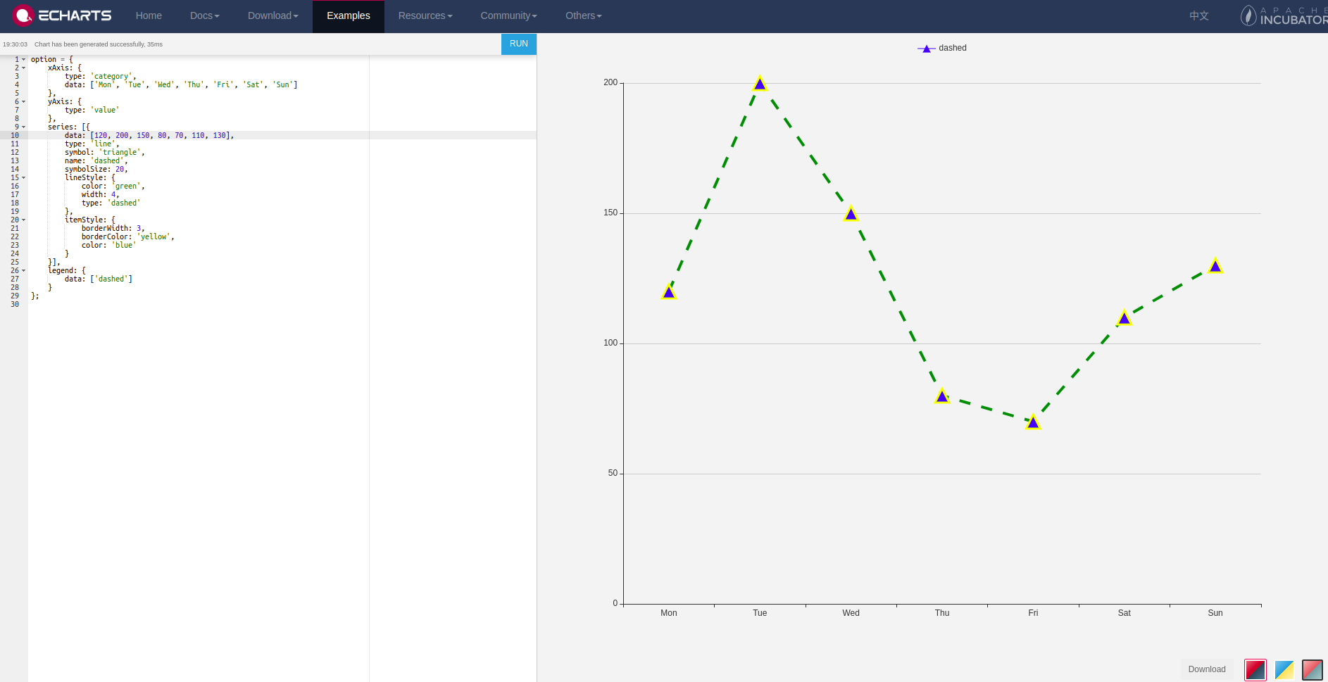Click the RUN button
The image size is (1328, 682).
(x=518, y=44)
